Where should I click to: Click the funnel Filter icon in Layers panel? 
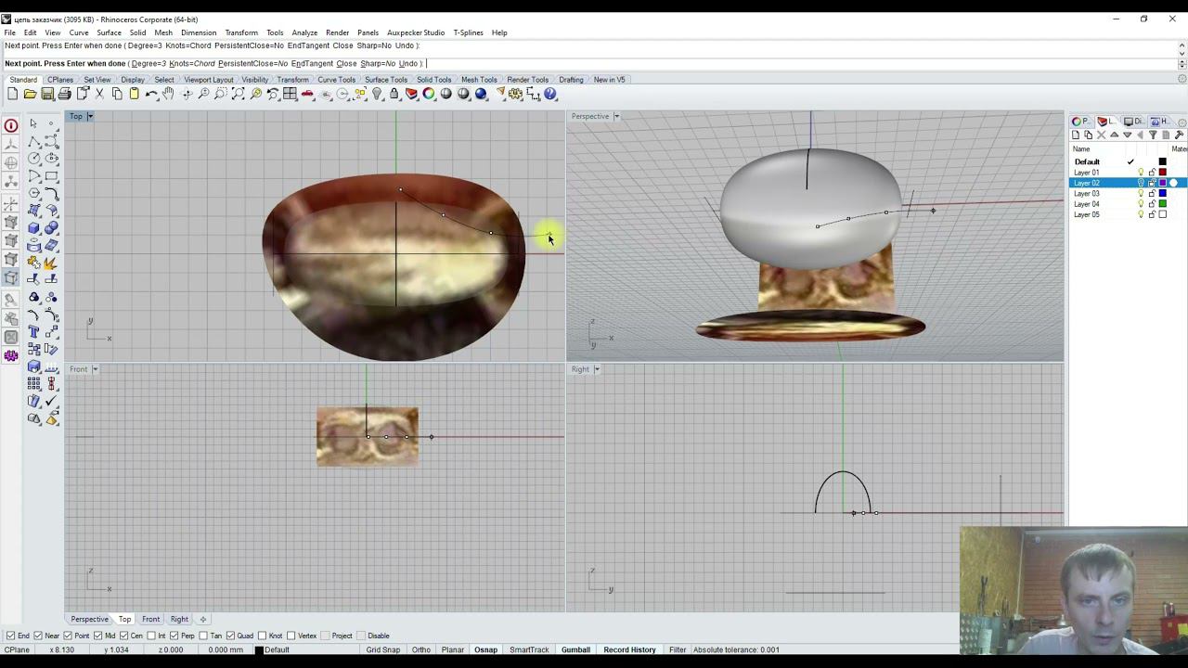(1153, 135)
